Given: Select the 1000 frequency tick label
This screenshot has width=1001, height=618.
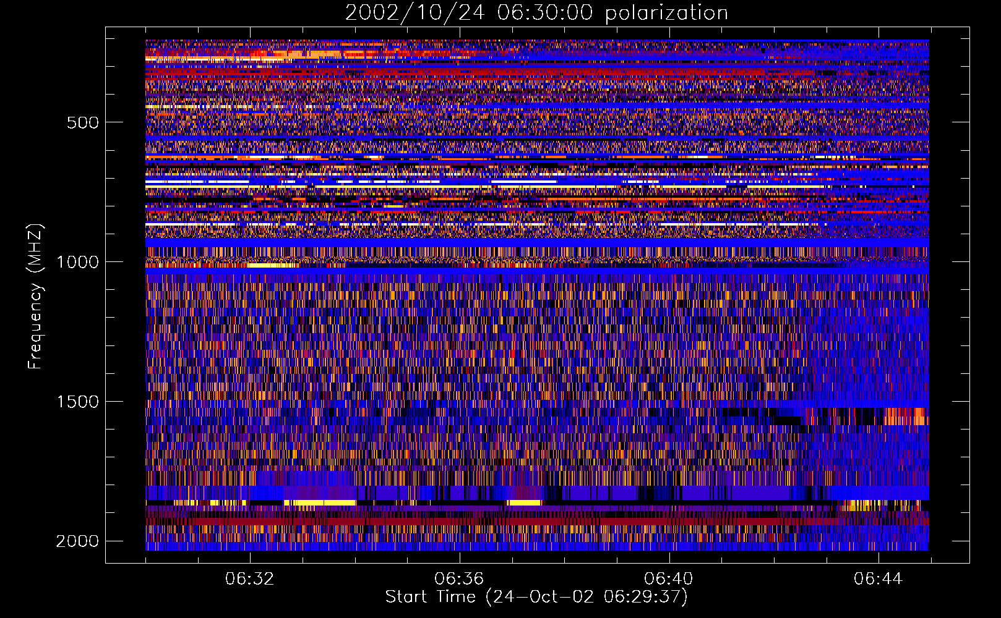Looking at the screenshot, I should (x=77, y=262).
